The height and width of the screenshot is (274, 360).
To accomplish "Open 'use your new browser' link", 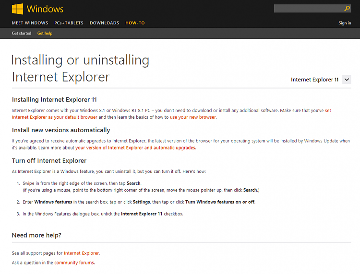I will 193,117.
